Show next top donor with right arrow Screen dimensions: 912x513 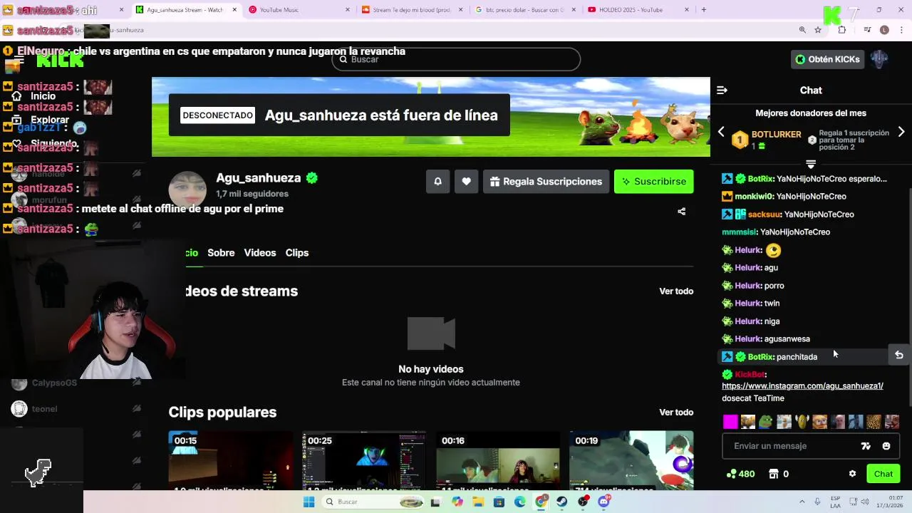(901, 132)
